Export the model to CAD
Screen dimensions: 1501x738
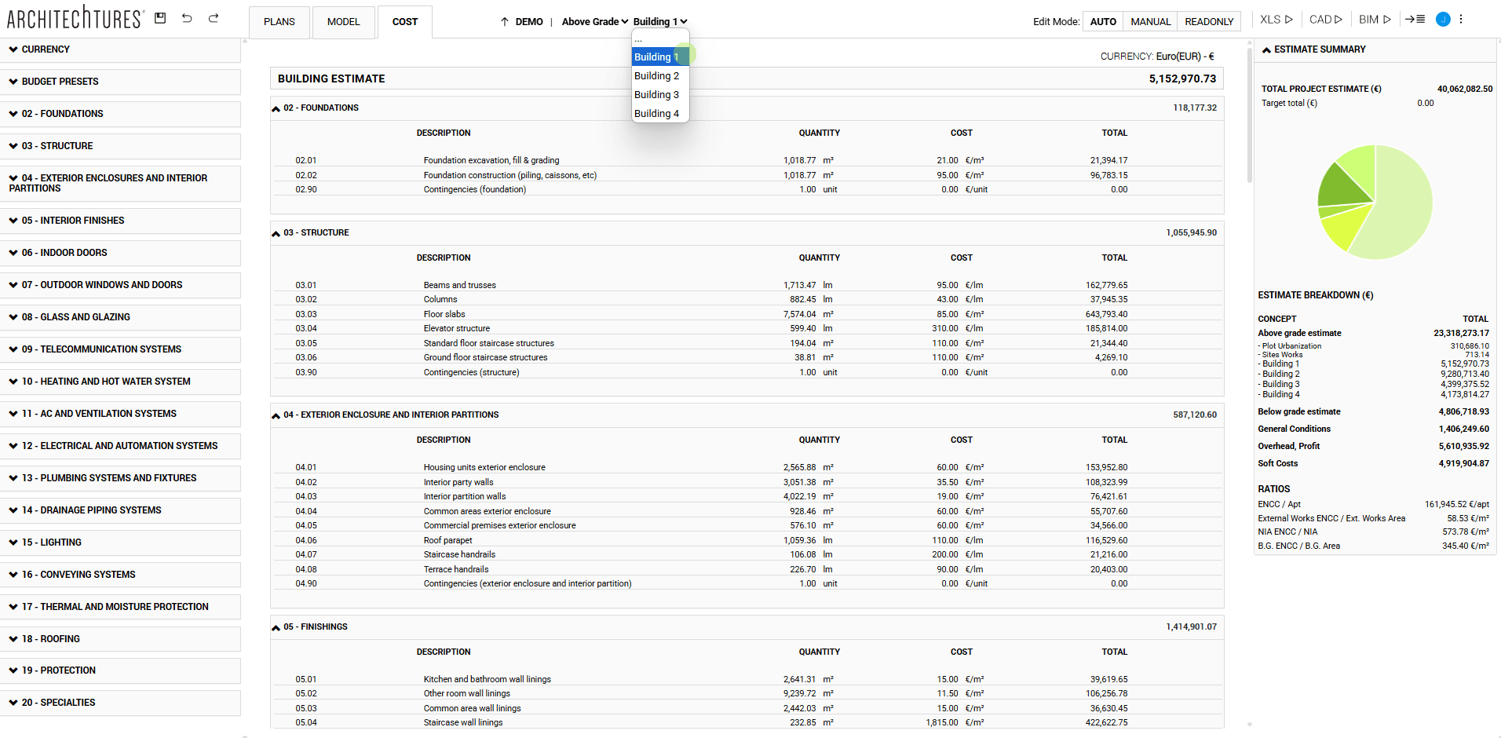click(x=1325, y=19)
